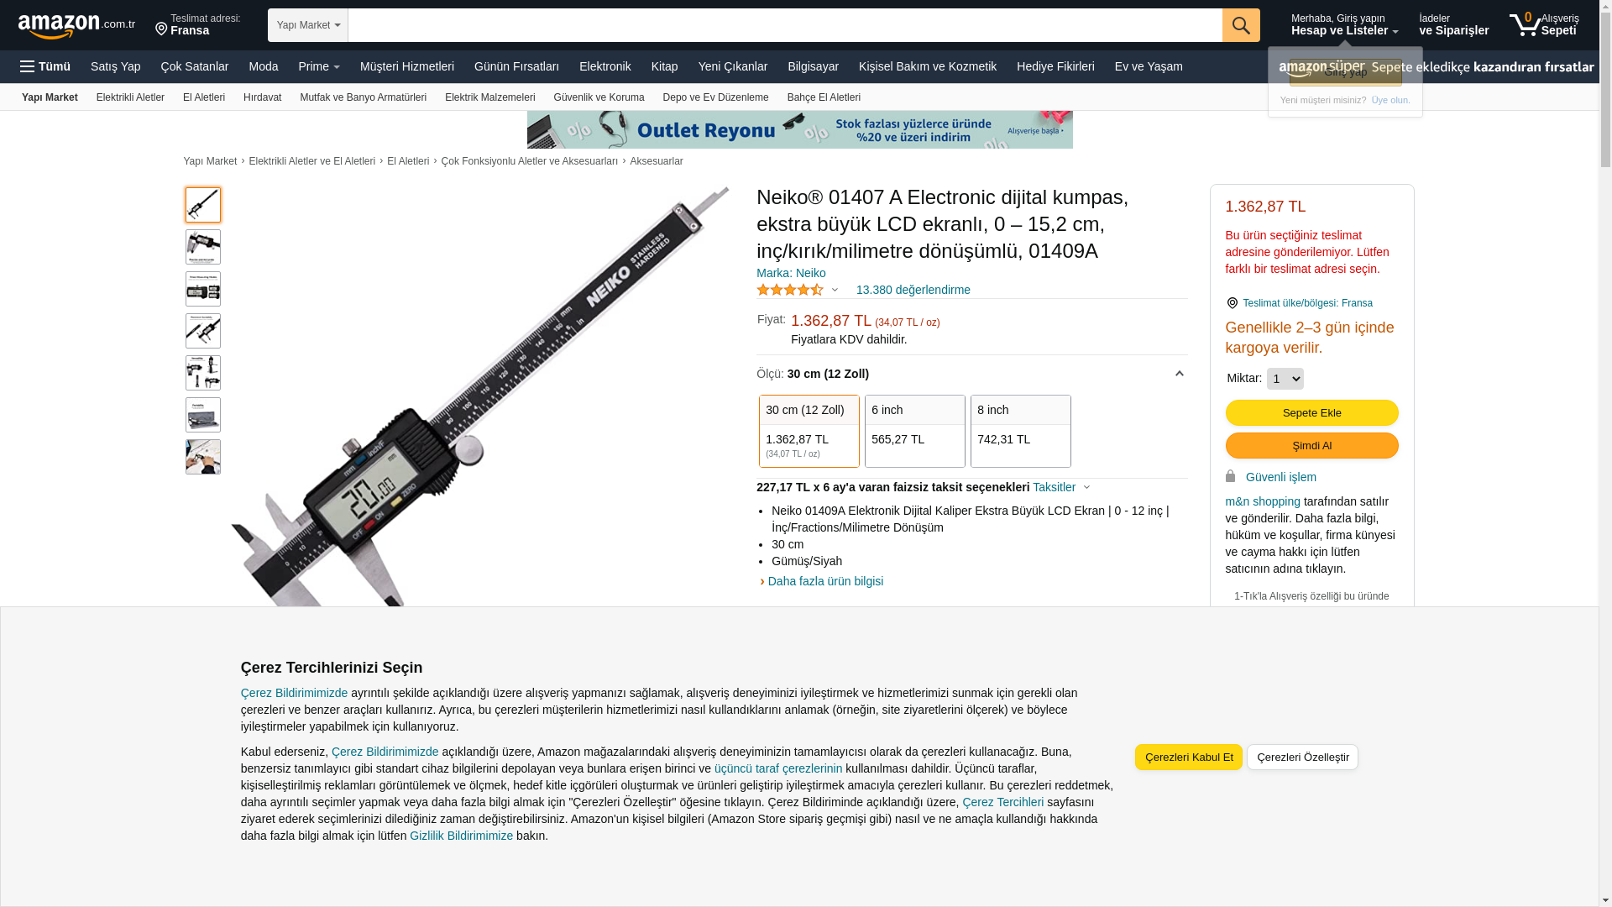1612x907 pixels.
Task: Open the Miktar quantity dropdown
Action: 1285,379
